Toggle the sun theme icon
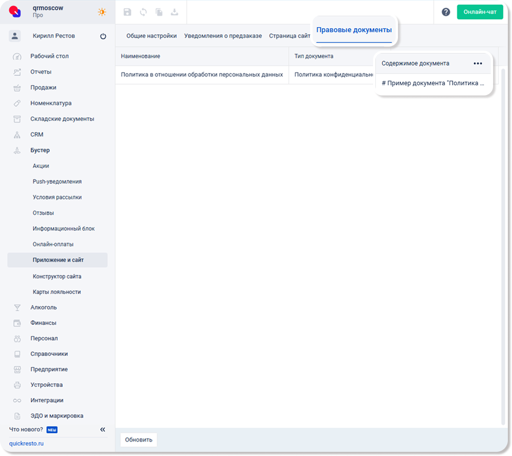Image resolution: width=512 pixels, height=456 pixels. pos(102,12)
